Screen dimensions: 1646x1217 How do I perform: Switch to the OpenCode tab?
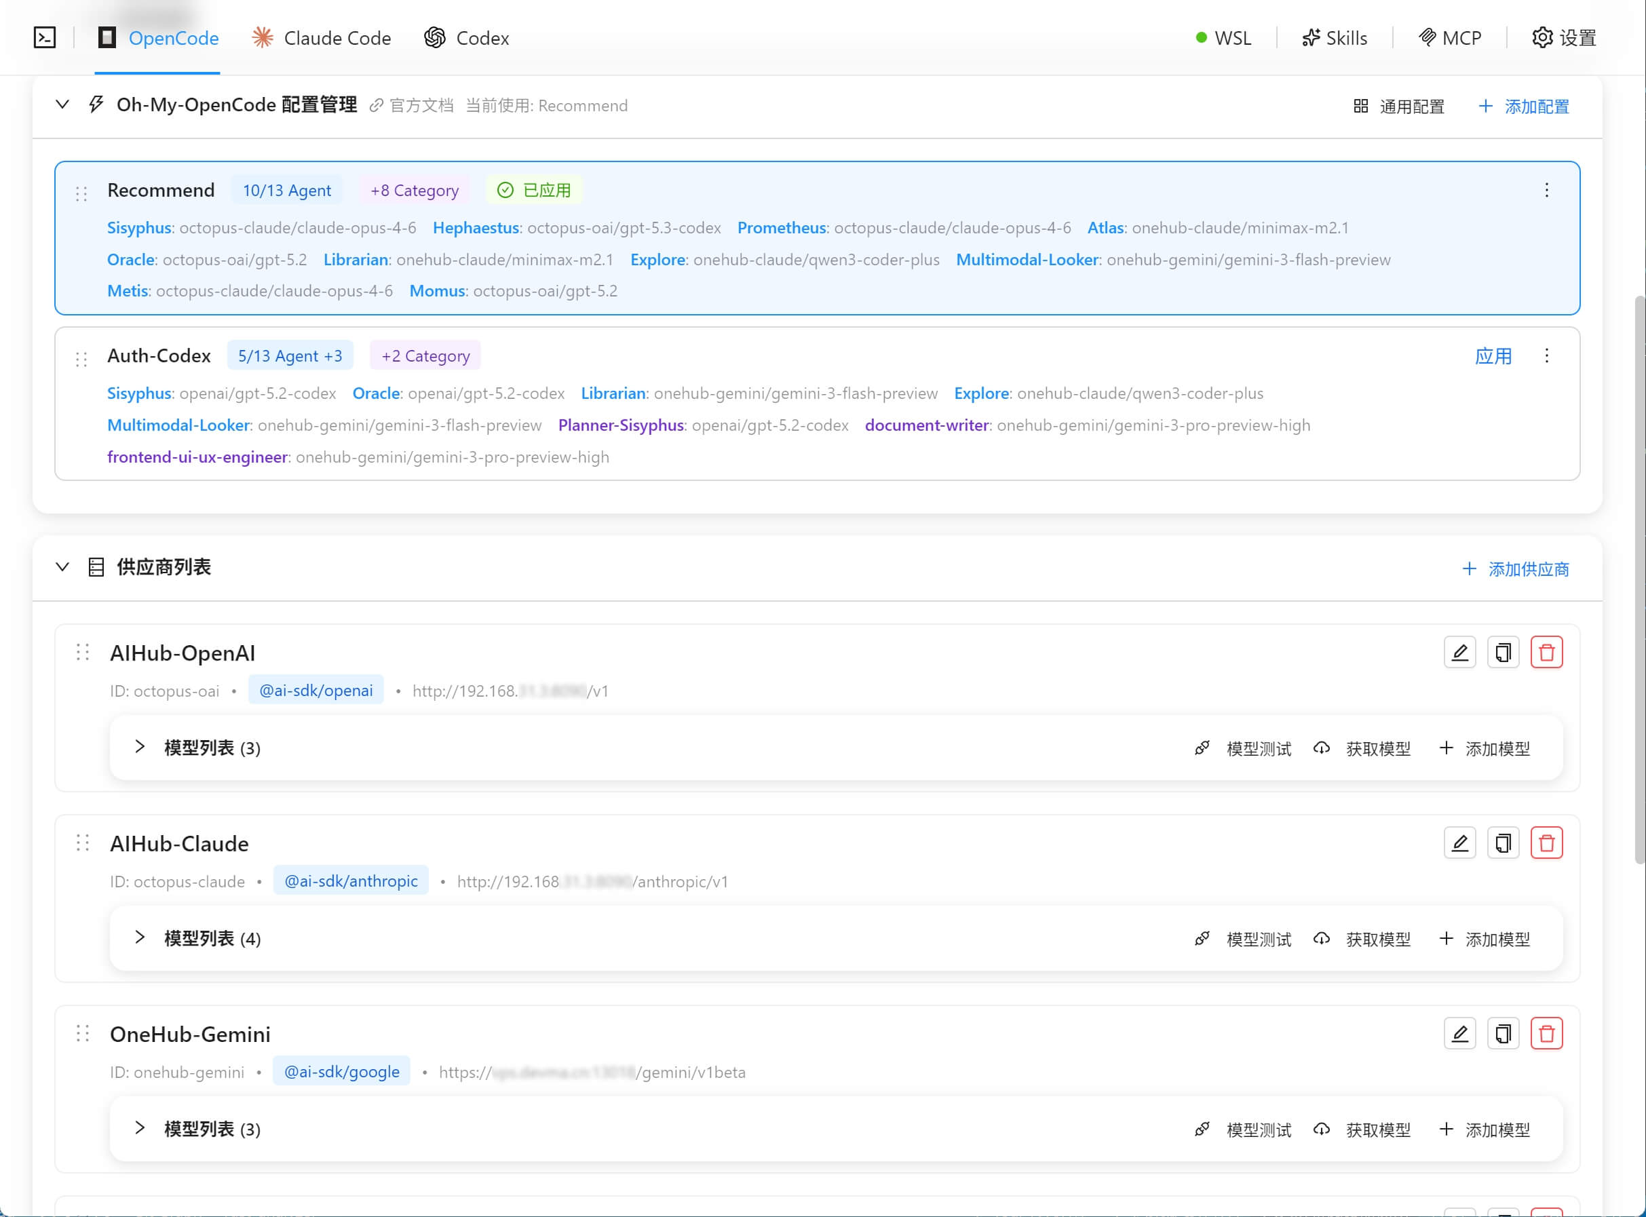157,37
